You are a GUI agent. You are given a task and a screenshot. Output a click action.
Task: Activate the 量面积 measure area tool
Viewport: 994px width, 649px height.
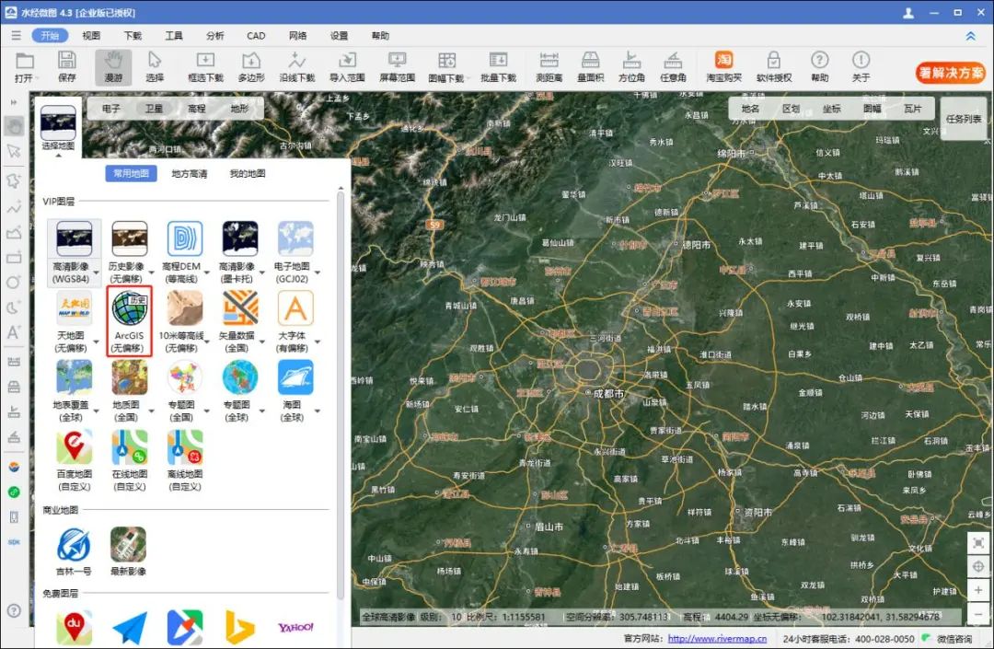point(590,67)
